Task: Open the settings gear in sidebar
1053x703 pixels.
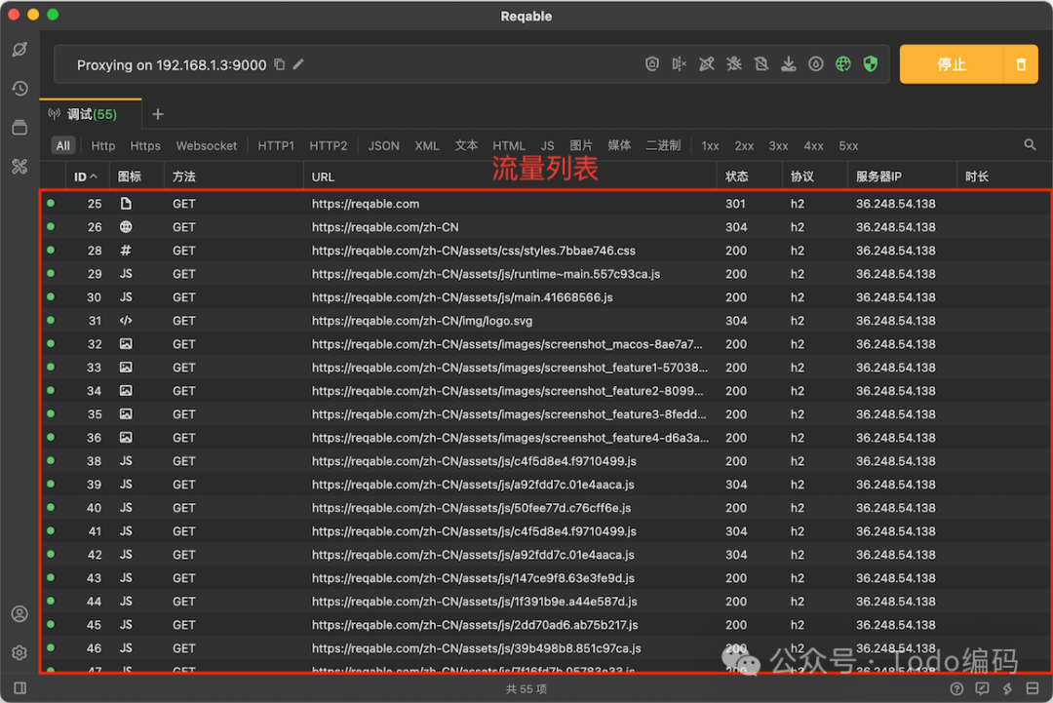Action: (20, 652)
